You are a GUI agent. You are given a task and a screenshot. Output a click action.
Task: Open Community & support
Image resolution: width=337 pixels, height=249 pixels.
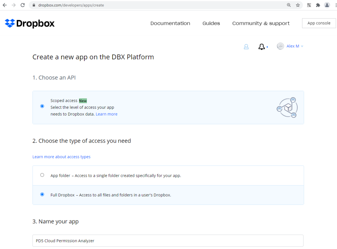click(261, 23)
